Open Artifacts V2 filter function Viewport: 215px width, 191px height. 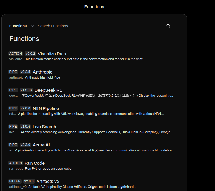tap(48, 181)
